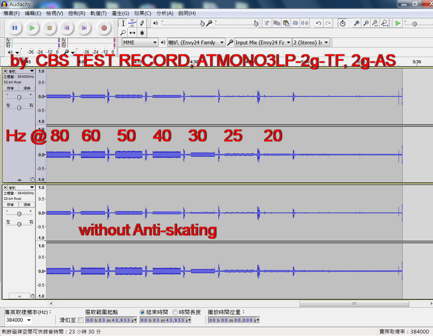Mute the second audio track
This screenshot has width=433, height=336.
(10, 204)
